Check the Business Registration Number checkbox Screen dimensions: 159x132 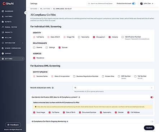tap(74, 76)
